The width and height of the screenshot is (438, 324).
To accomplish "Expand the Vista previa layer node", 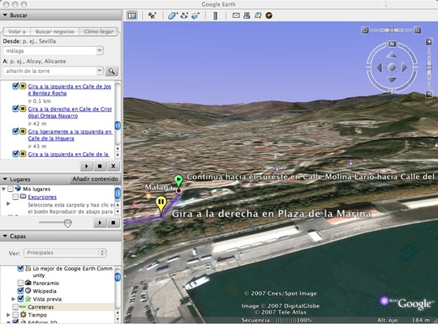I will tap(13, 299).
